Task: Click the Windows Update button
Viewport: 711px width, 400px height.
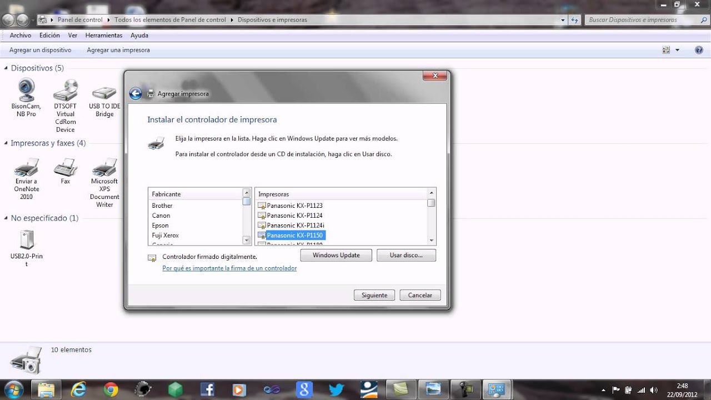Action: [336, 255]
